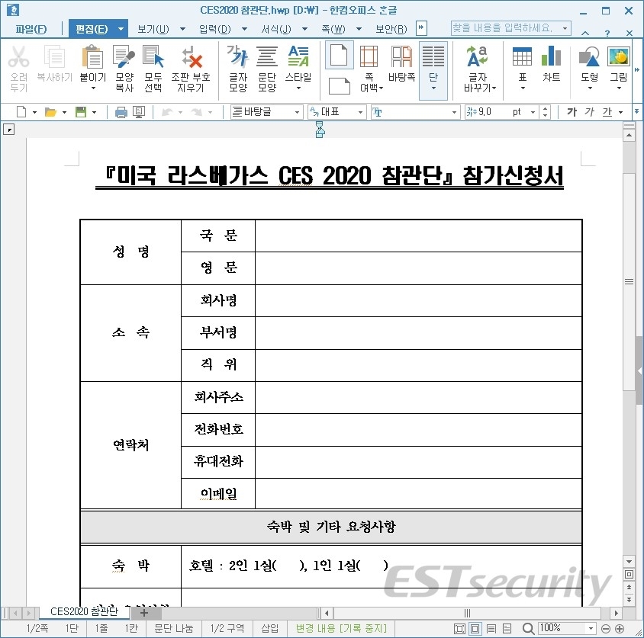
Task: Click the zoom magnifier icon in status bar
Action: (x=528, y=628)
